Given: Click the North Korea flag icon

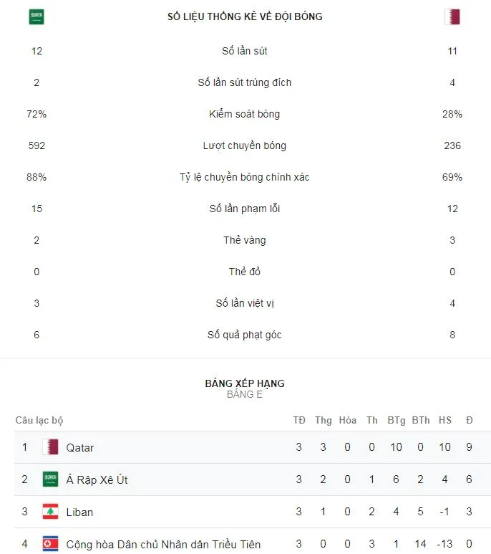Looking at the screenshot, I should 50,544.
